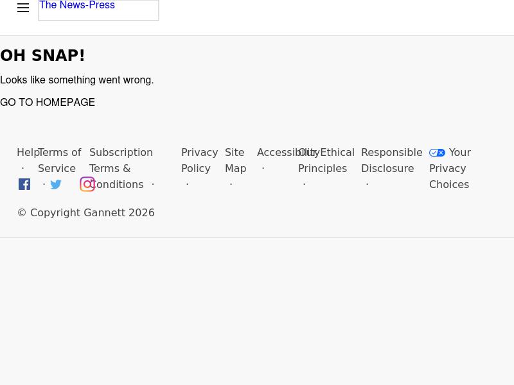Open Responsible Disclosure link
Image resolution: width=514 pixels, height=385 pixels.
[x=391, y=160]
